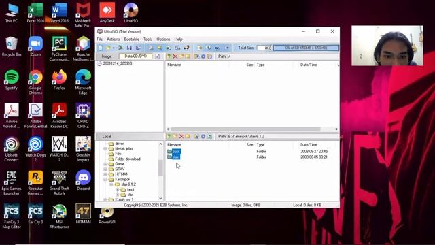Click the Convert icon in main toolbar
Screen dimensions: 435x245
pyautogui.click(x=160, y=48)
